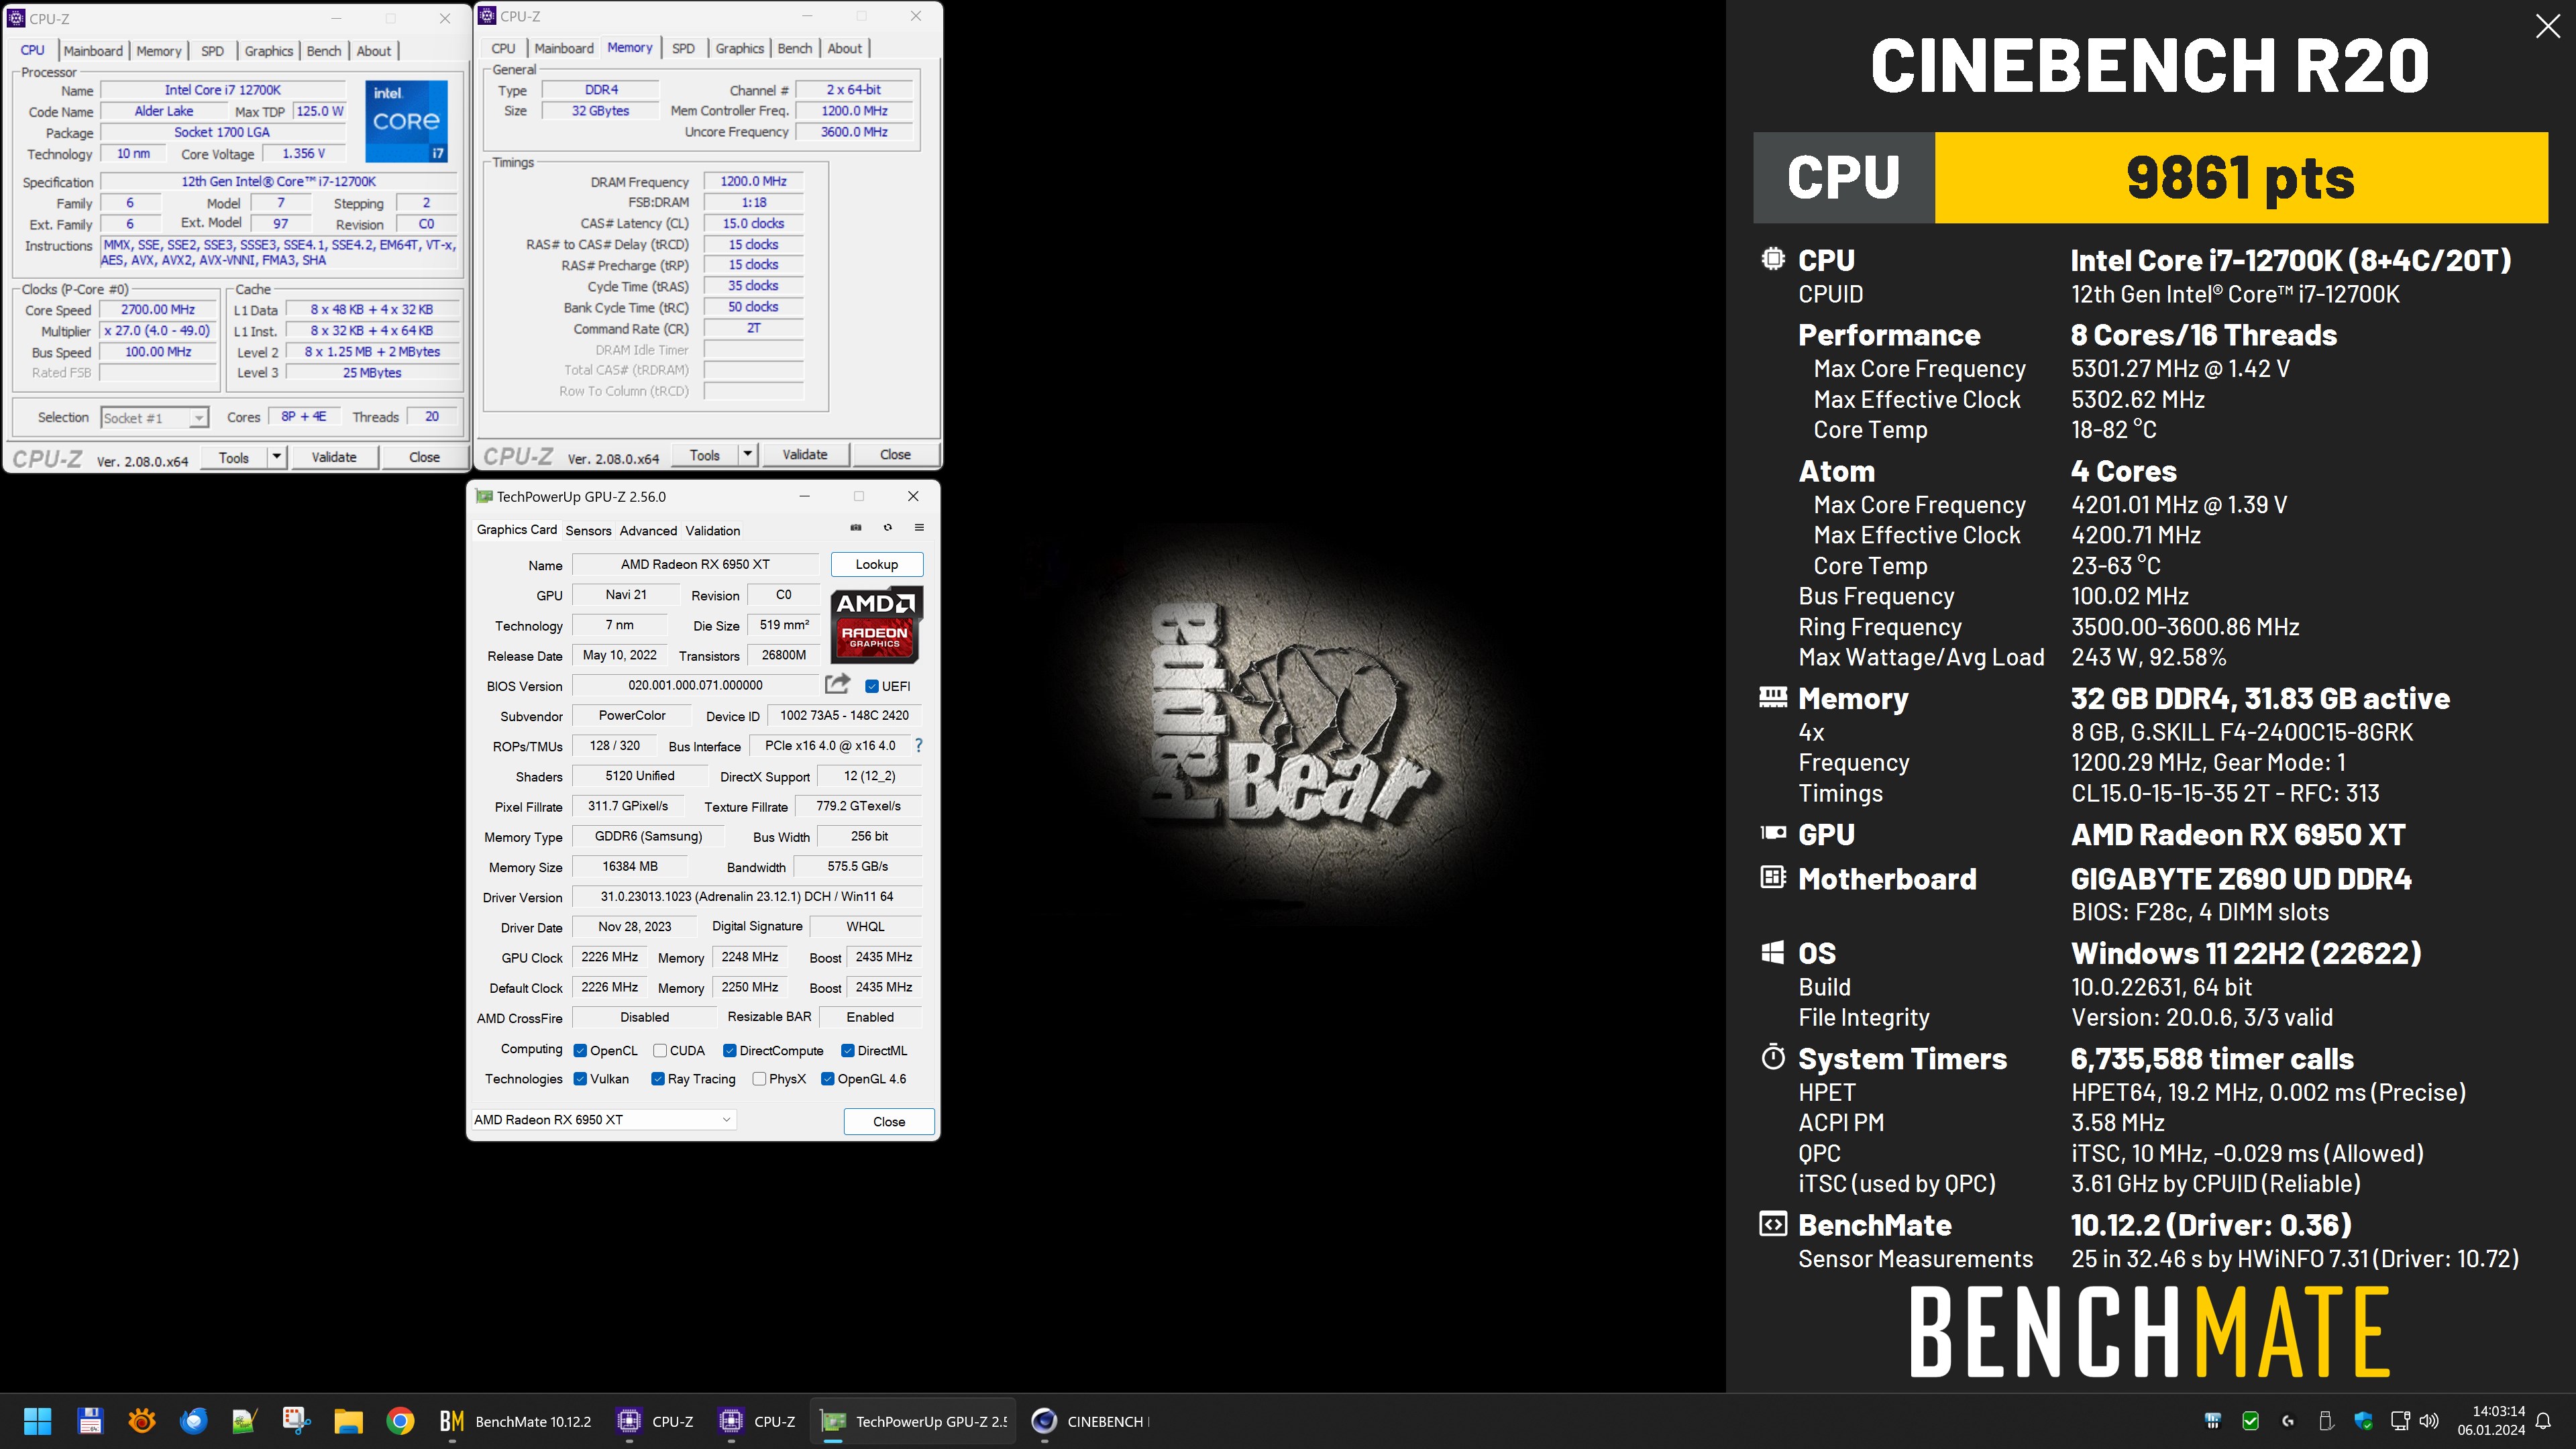Click the Bus Interface question mark help
The width and height of the screenshot is (2576, 1449).
[x=918, y=745]
